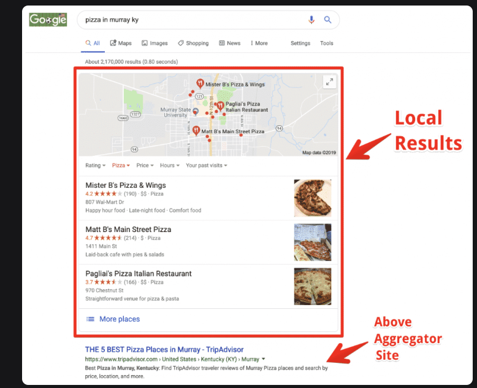Image resolution: width=477 pixels, height=388 pixels.
Task: Click the magnifying glass search button
Action: (x=327, y=20)
